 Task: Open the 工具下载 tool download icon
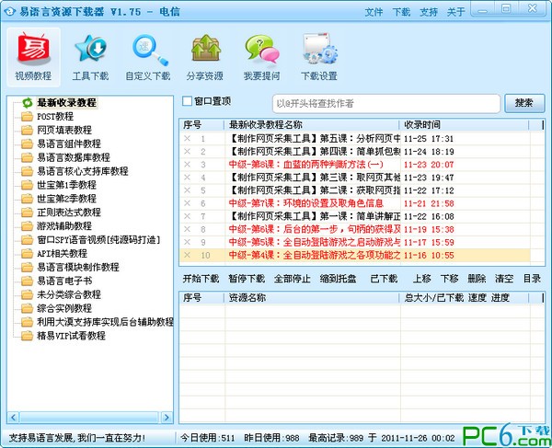[x=90, y=57]
